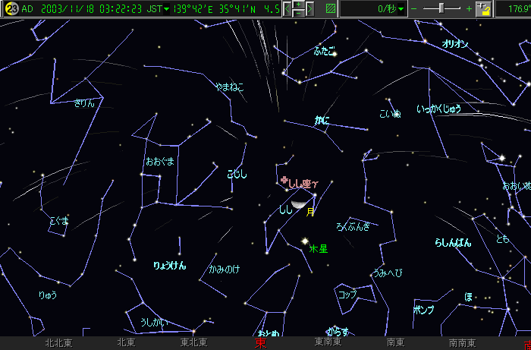The image size is (531, 350).
Task: Toggle the yellow padlock icon
Action: pos(483,9)
